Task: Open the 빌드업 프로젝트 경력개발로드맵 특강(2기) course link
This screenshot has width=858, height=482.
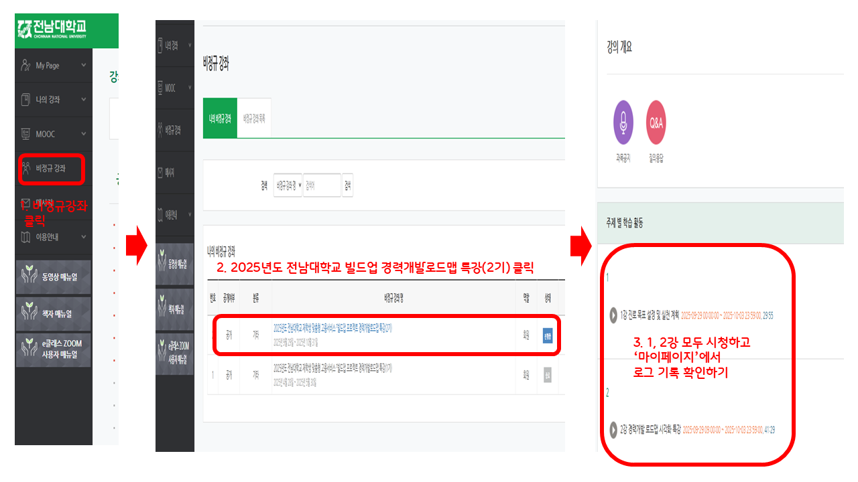Action: click(332, 328)
